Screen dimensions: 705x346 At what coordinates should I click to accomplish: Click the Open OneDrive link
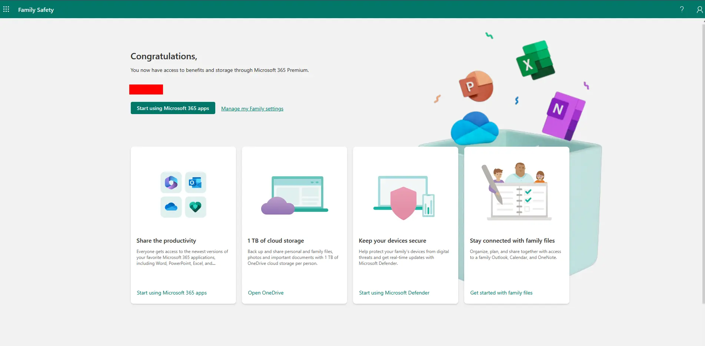(266, 293)
